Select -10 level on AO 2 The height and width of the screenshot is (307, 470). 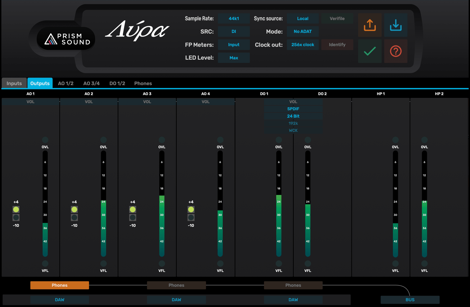pos(74,218)
